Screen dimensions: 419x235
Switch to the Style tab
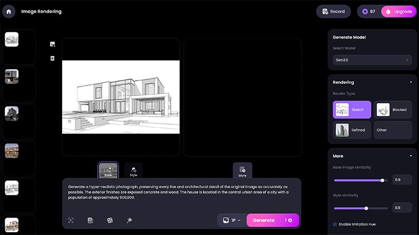[134, 171]
